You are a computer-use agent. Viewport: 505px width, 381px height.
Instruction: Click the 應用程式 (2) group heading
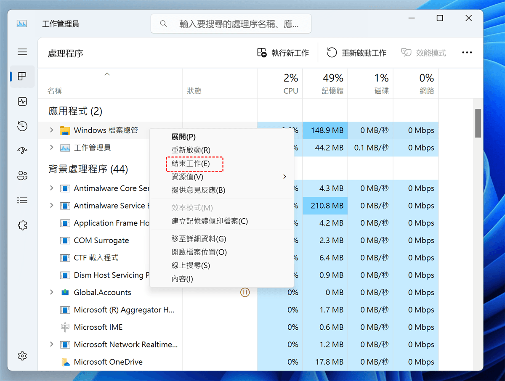pyautogui.click(x=75, y=111)
